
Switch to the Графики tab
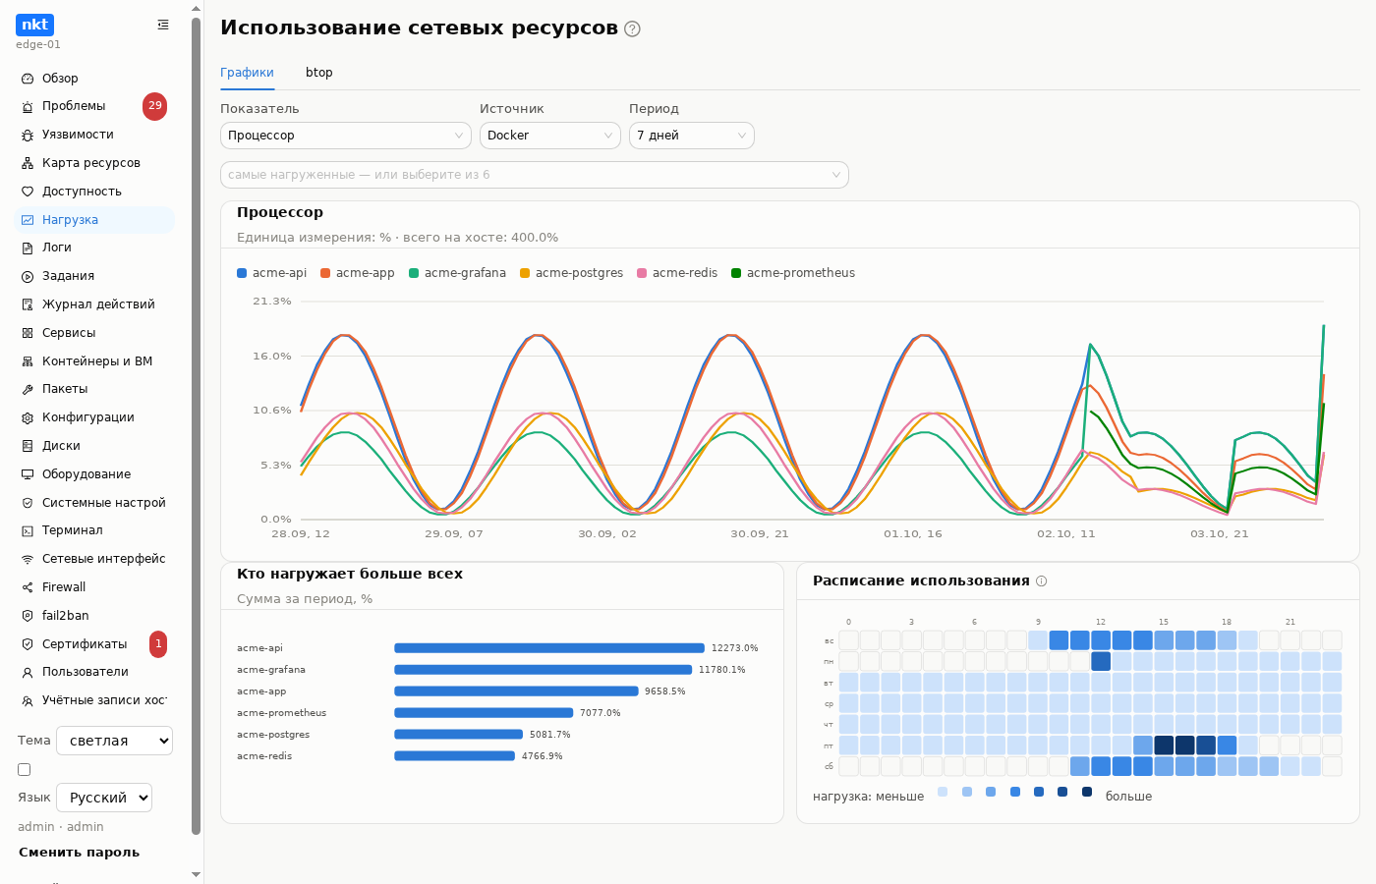pyautogui.click(x=247, y=73)
